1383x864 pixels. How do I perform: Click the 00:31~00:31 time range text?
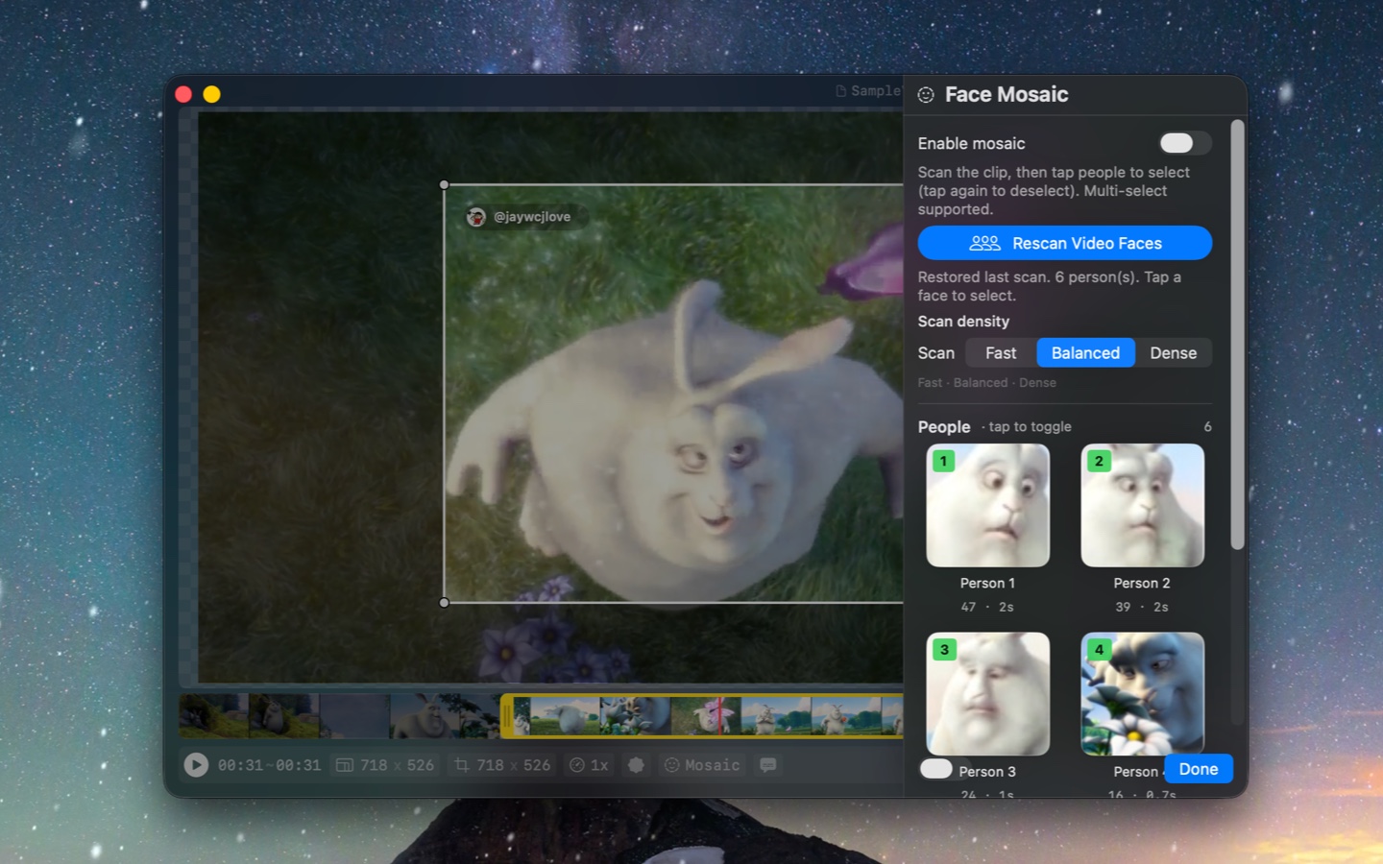click(x=269, y=765)
